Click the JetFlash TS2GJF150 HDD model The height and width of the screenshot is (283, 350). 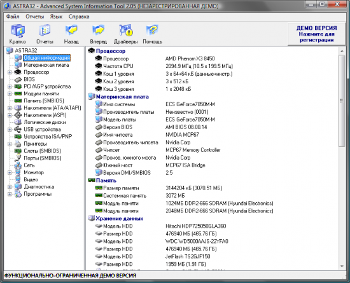pyautogui.click(x=188, y=256)
